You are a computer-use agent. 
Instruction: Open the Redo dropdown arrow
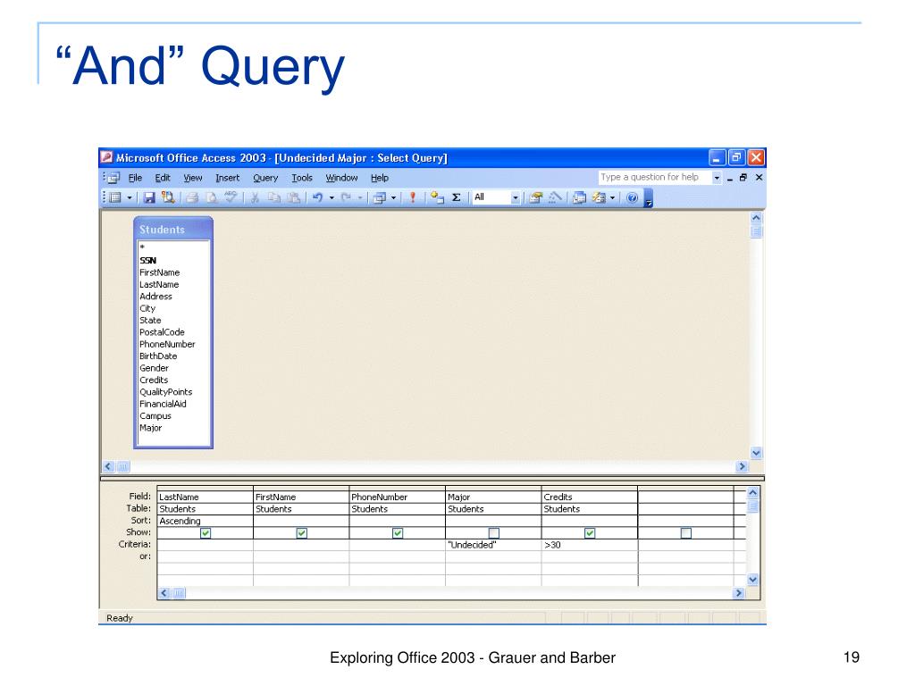pos(360,197)
